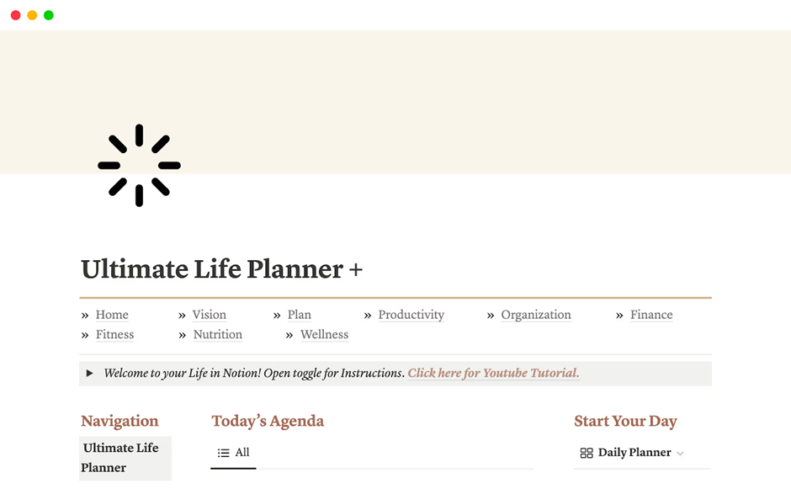Click the green fullscreen window dot
Screen dimensions: 791x494
(x=49, y=15)
